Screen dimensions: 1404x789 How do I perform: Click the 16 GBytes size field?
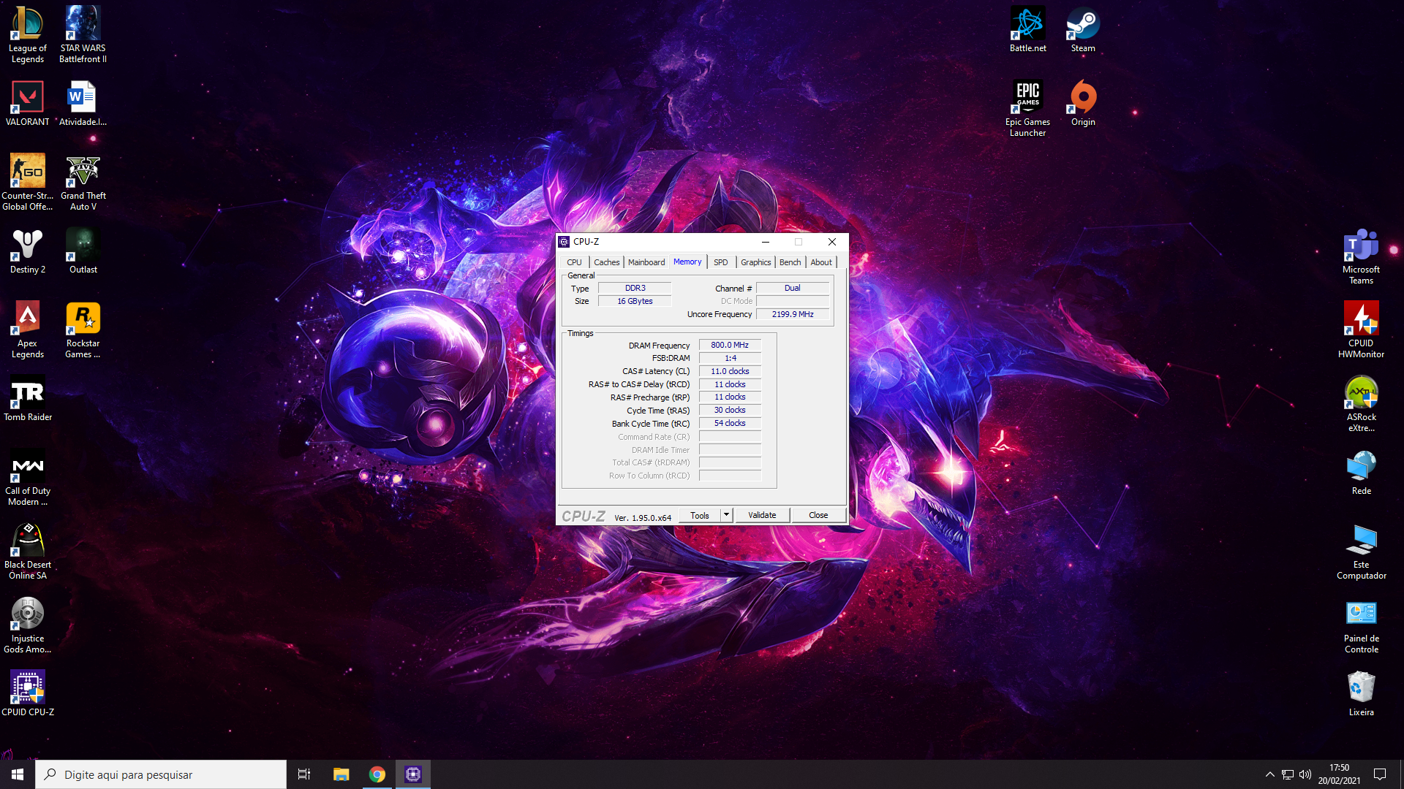(x=635, y=301)
